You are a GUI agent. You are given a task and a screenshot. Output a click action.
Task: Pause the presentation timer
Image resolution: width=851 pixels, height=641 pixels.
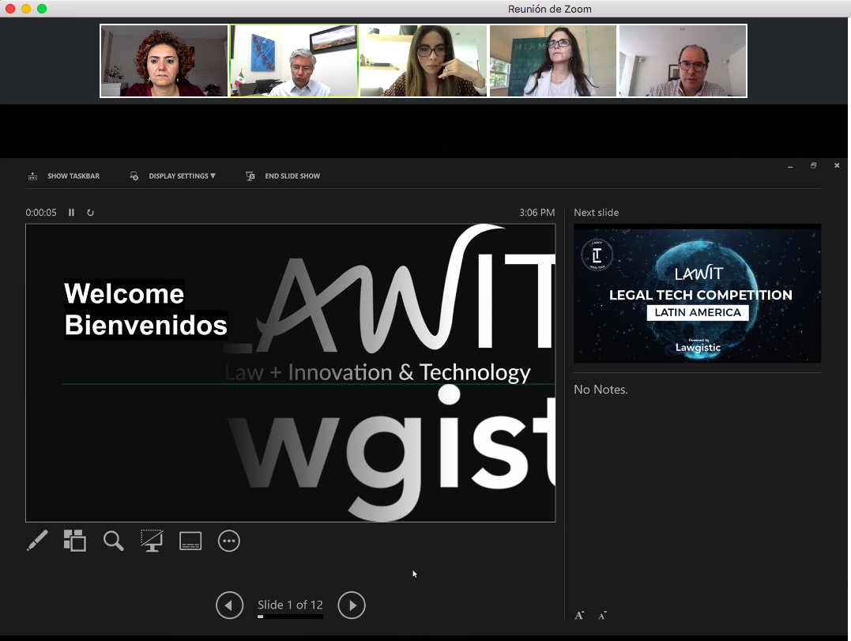click(x=71, y=213)
